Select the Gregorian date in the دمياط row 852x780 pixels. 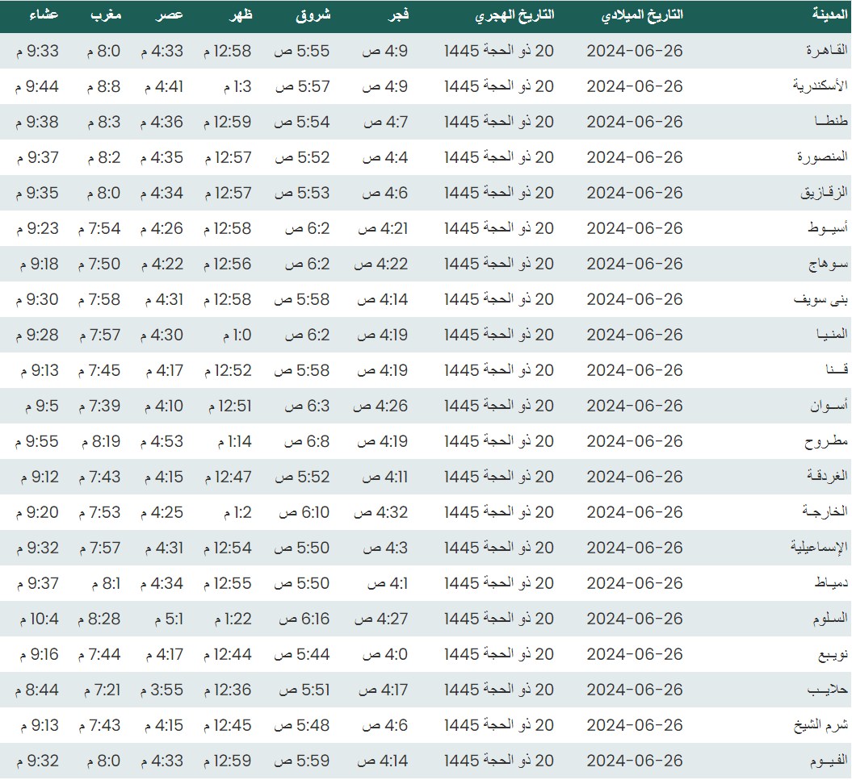click(x=635, y=583)
